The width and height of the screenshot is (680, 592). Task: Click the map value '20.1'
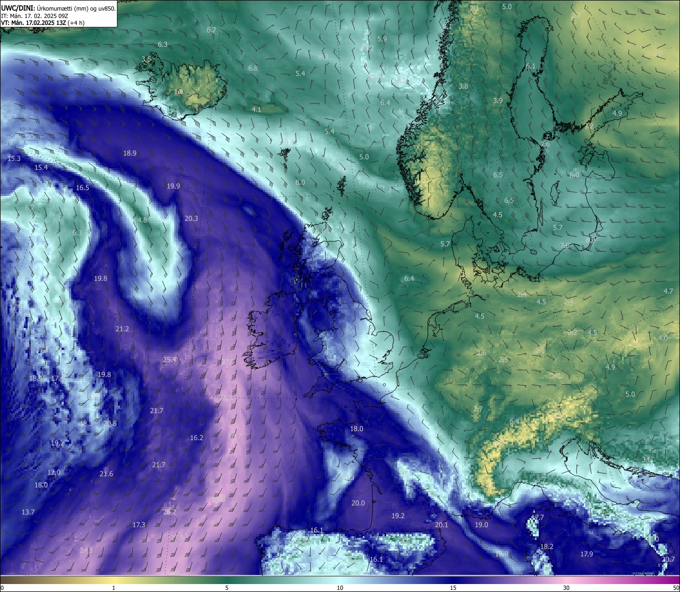click(441, 525)
